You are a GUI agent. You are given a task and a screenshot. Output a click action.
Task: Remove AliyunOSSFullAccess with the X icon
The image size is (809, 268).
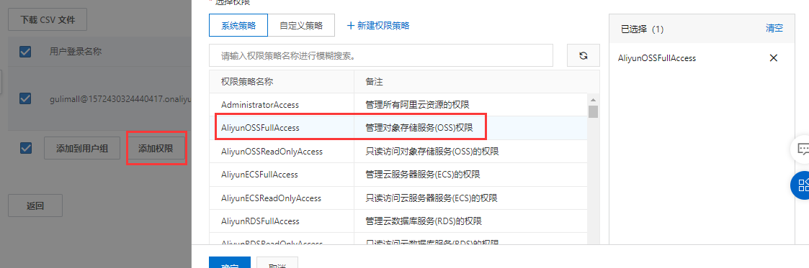[x=774, y=58]
